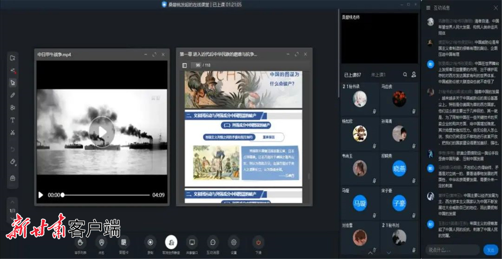Toggle microphone for the 晓燕 student
Viewport: 502px width, 259px height.
414,181
